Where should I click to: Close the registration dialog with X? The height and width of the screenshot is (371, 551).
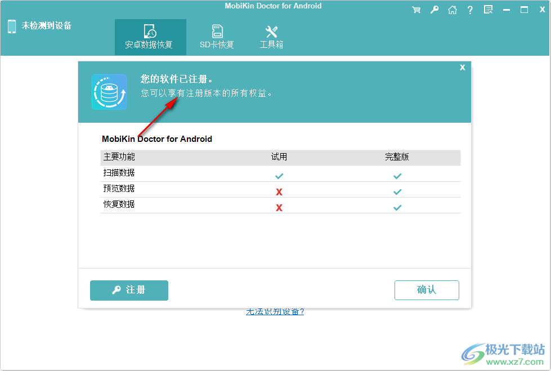pyautogui.click(x=462, y=67)
